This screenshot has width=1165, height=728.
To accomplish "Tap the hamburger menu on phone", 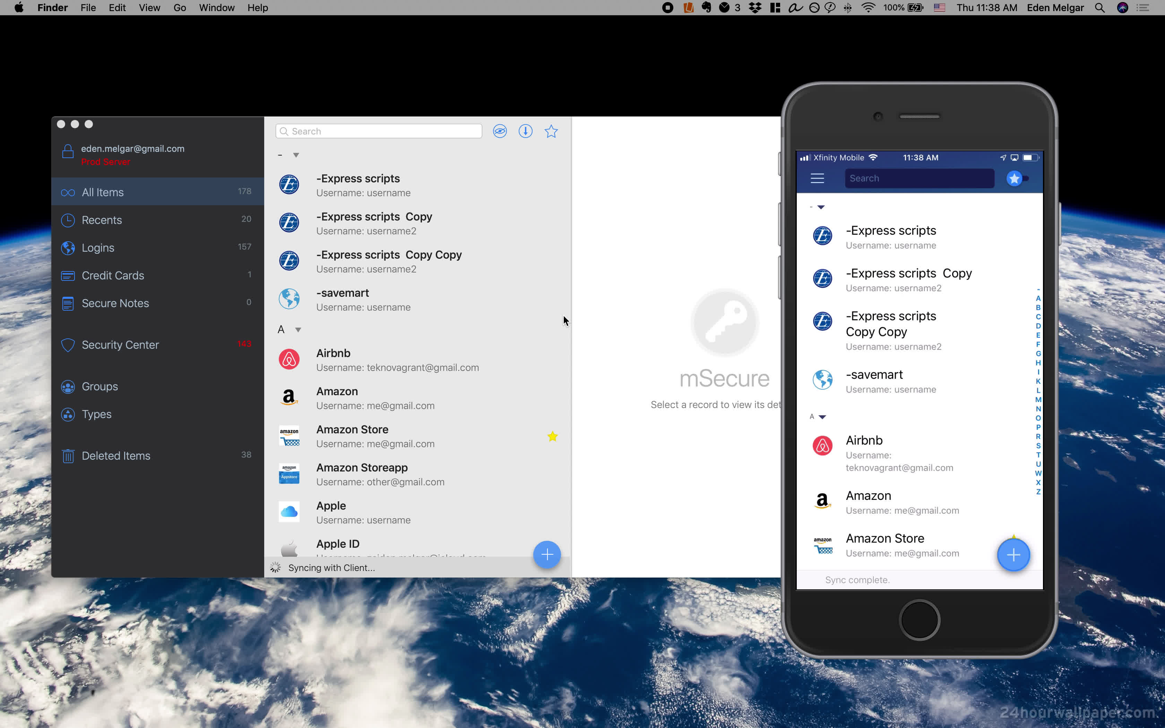I will tap(817, 179).
